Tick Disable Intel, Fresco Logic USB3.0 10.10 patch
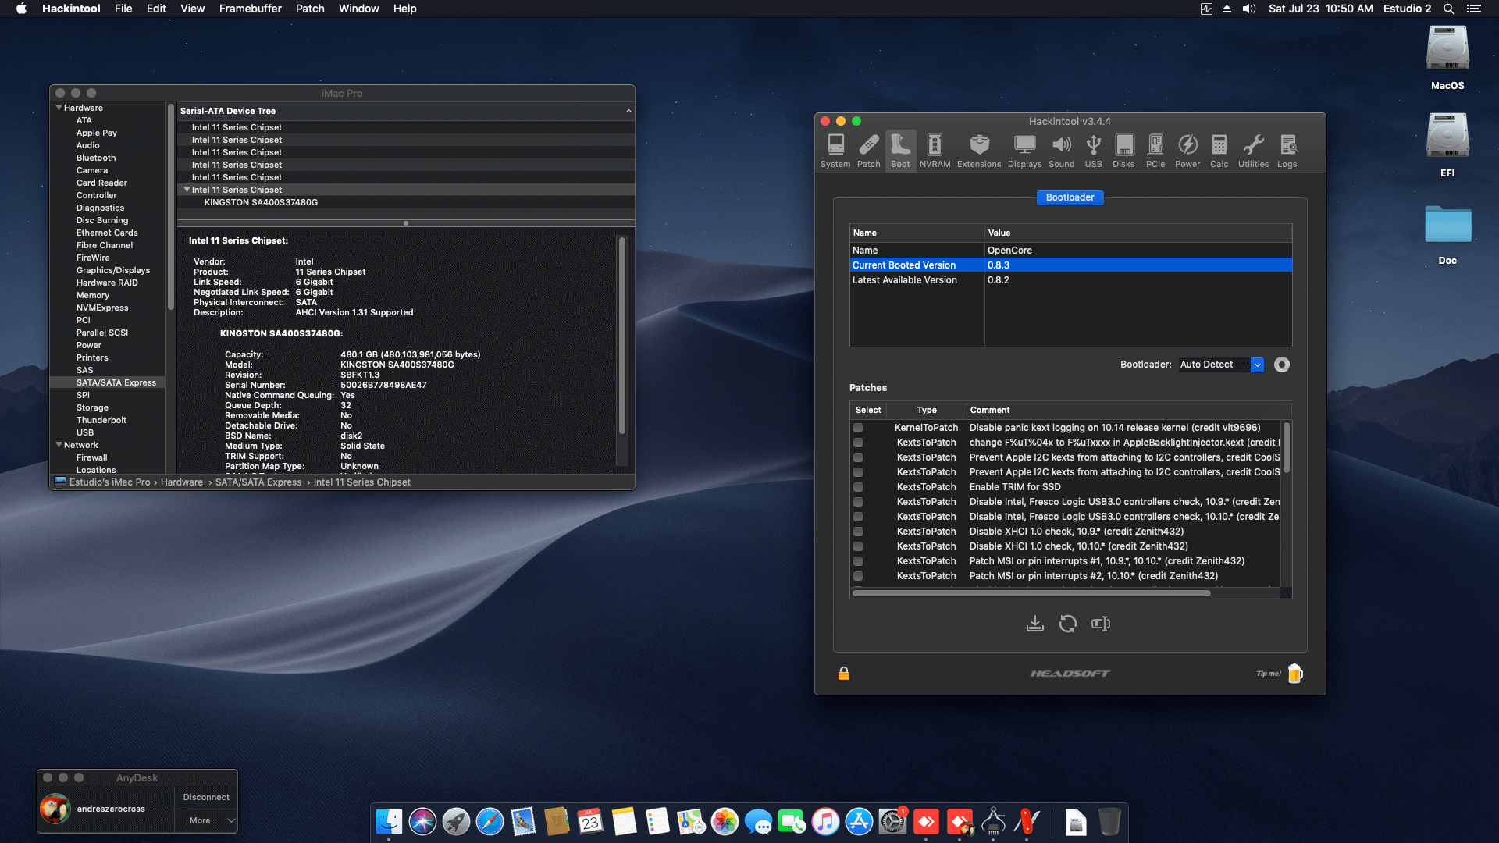The image size is (1499, 843). (858, 517)
